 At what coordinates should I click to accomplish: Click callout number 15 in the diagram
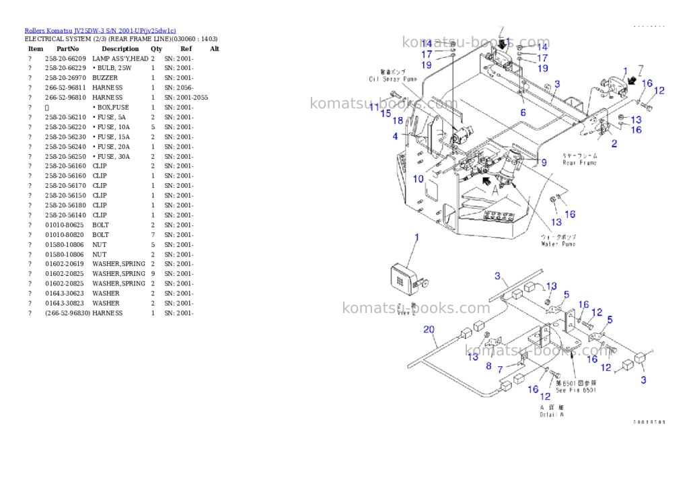[386, 114]
